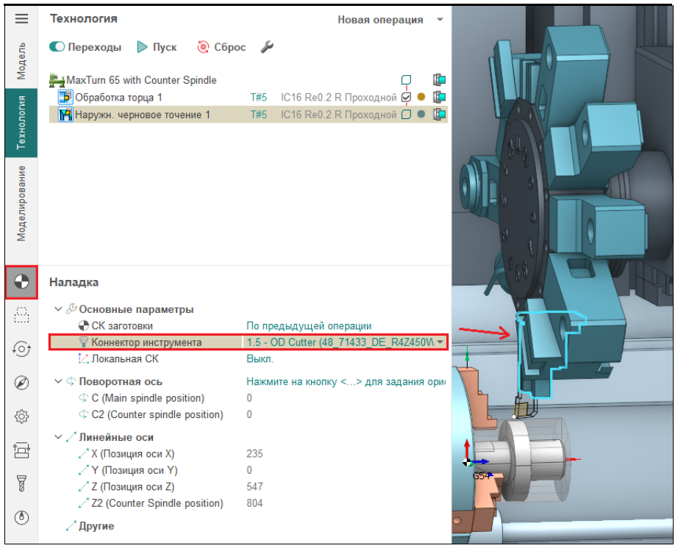
Task: Open the hamburger menu at top left
Action: coord(21,18)
